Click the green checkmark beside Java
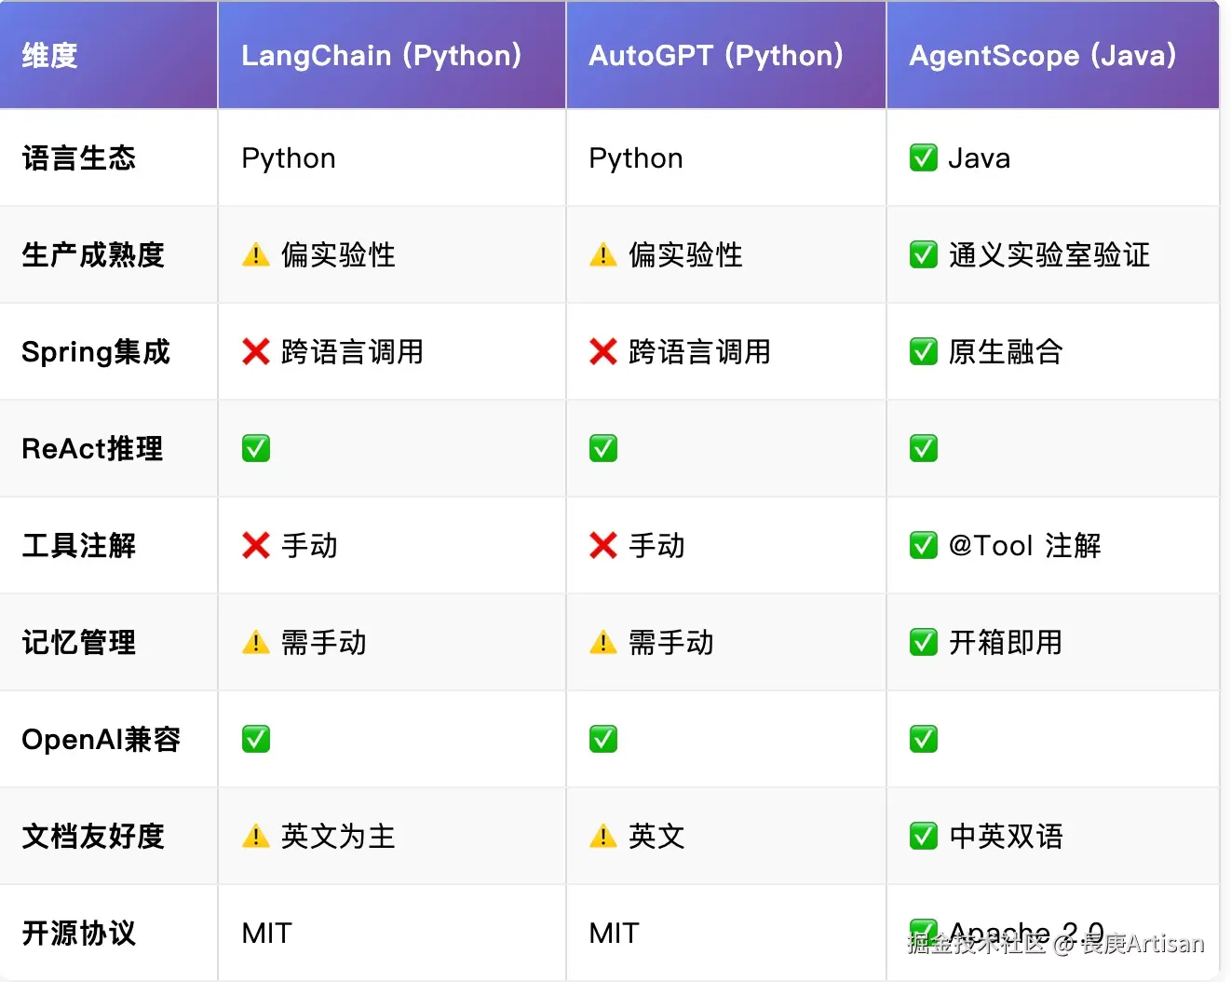The image size is (1231, 982). 923,157
